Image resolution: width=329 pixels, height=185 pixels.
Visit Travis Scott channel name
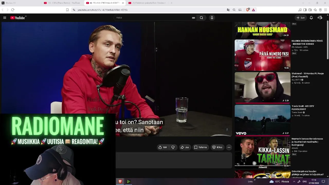click(x=297, y=112)
